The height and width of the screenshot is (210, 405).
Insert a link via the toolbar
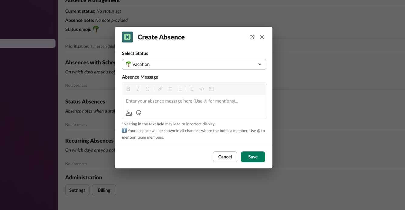160,89
